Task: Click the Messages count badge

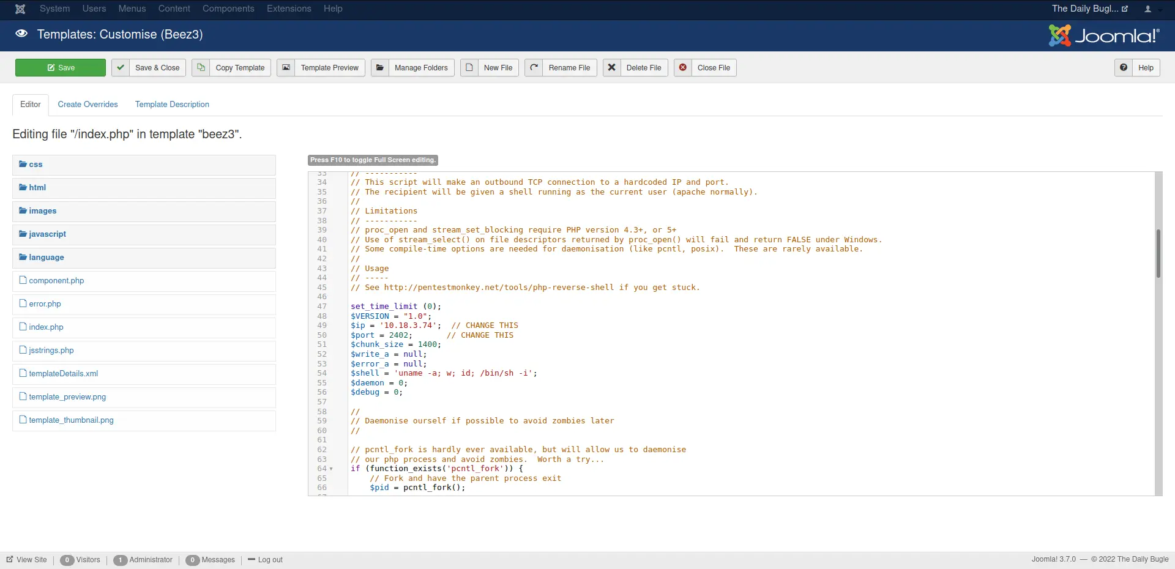Action: [x=193, y=560]
